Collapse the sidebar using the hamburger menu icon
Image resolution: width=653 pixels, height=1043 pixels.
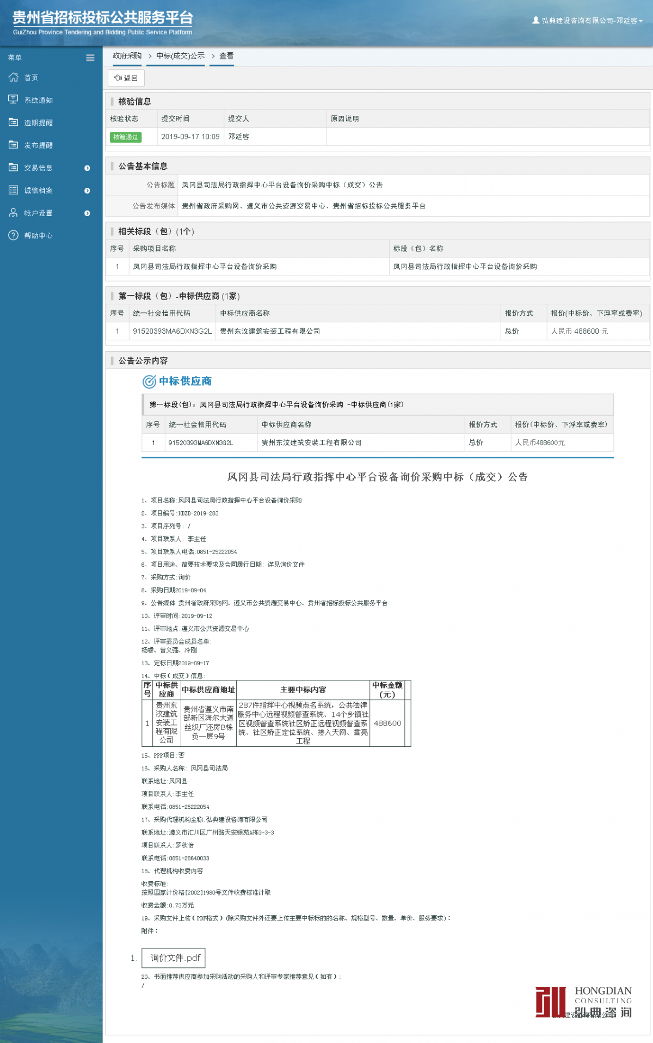90,58
